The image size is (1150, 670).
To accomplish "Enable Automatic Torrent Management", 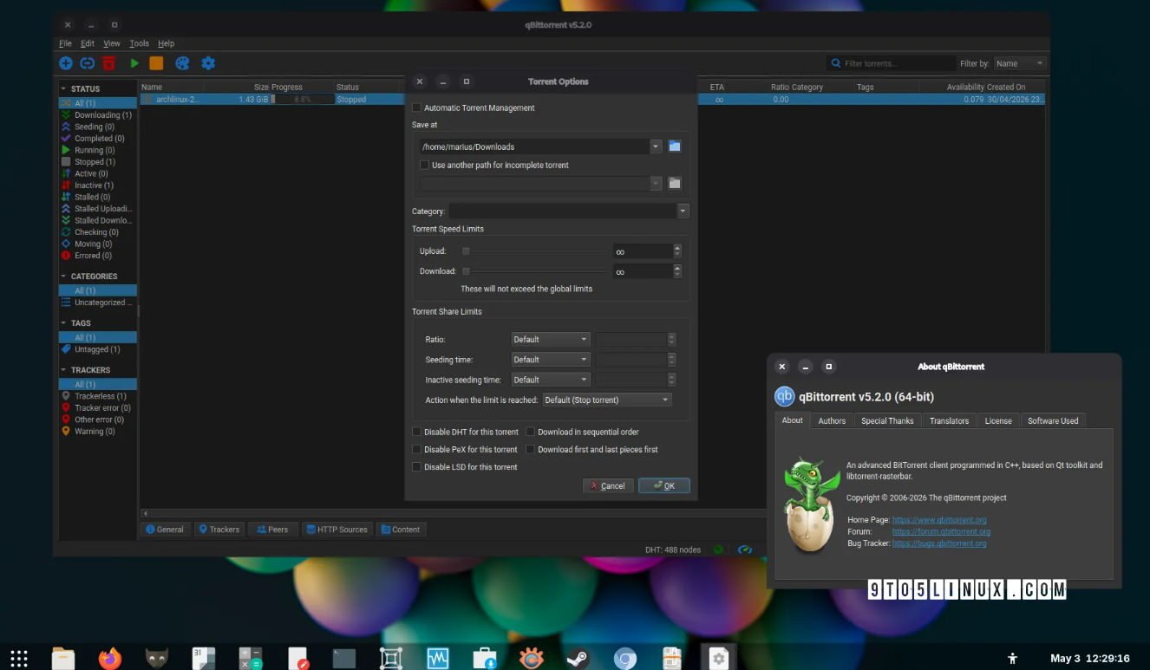I will 416,108.
